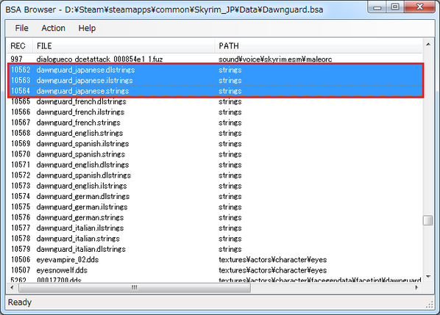Click record number 10568
Viewport: 440px width, 315px height.
tap(21, 133)
